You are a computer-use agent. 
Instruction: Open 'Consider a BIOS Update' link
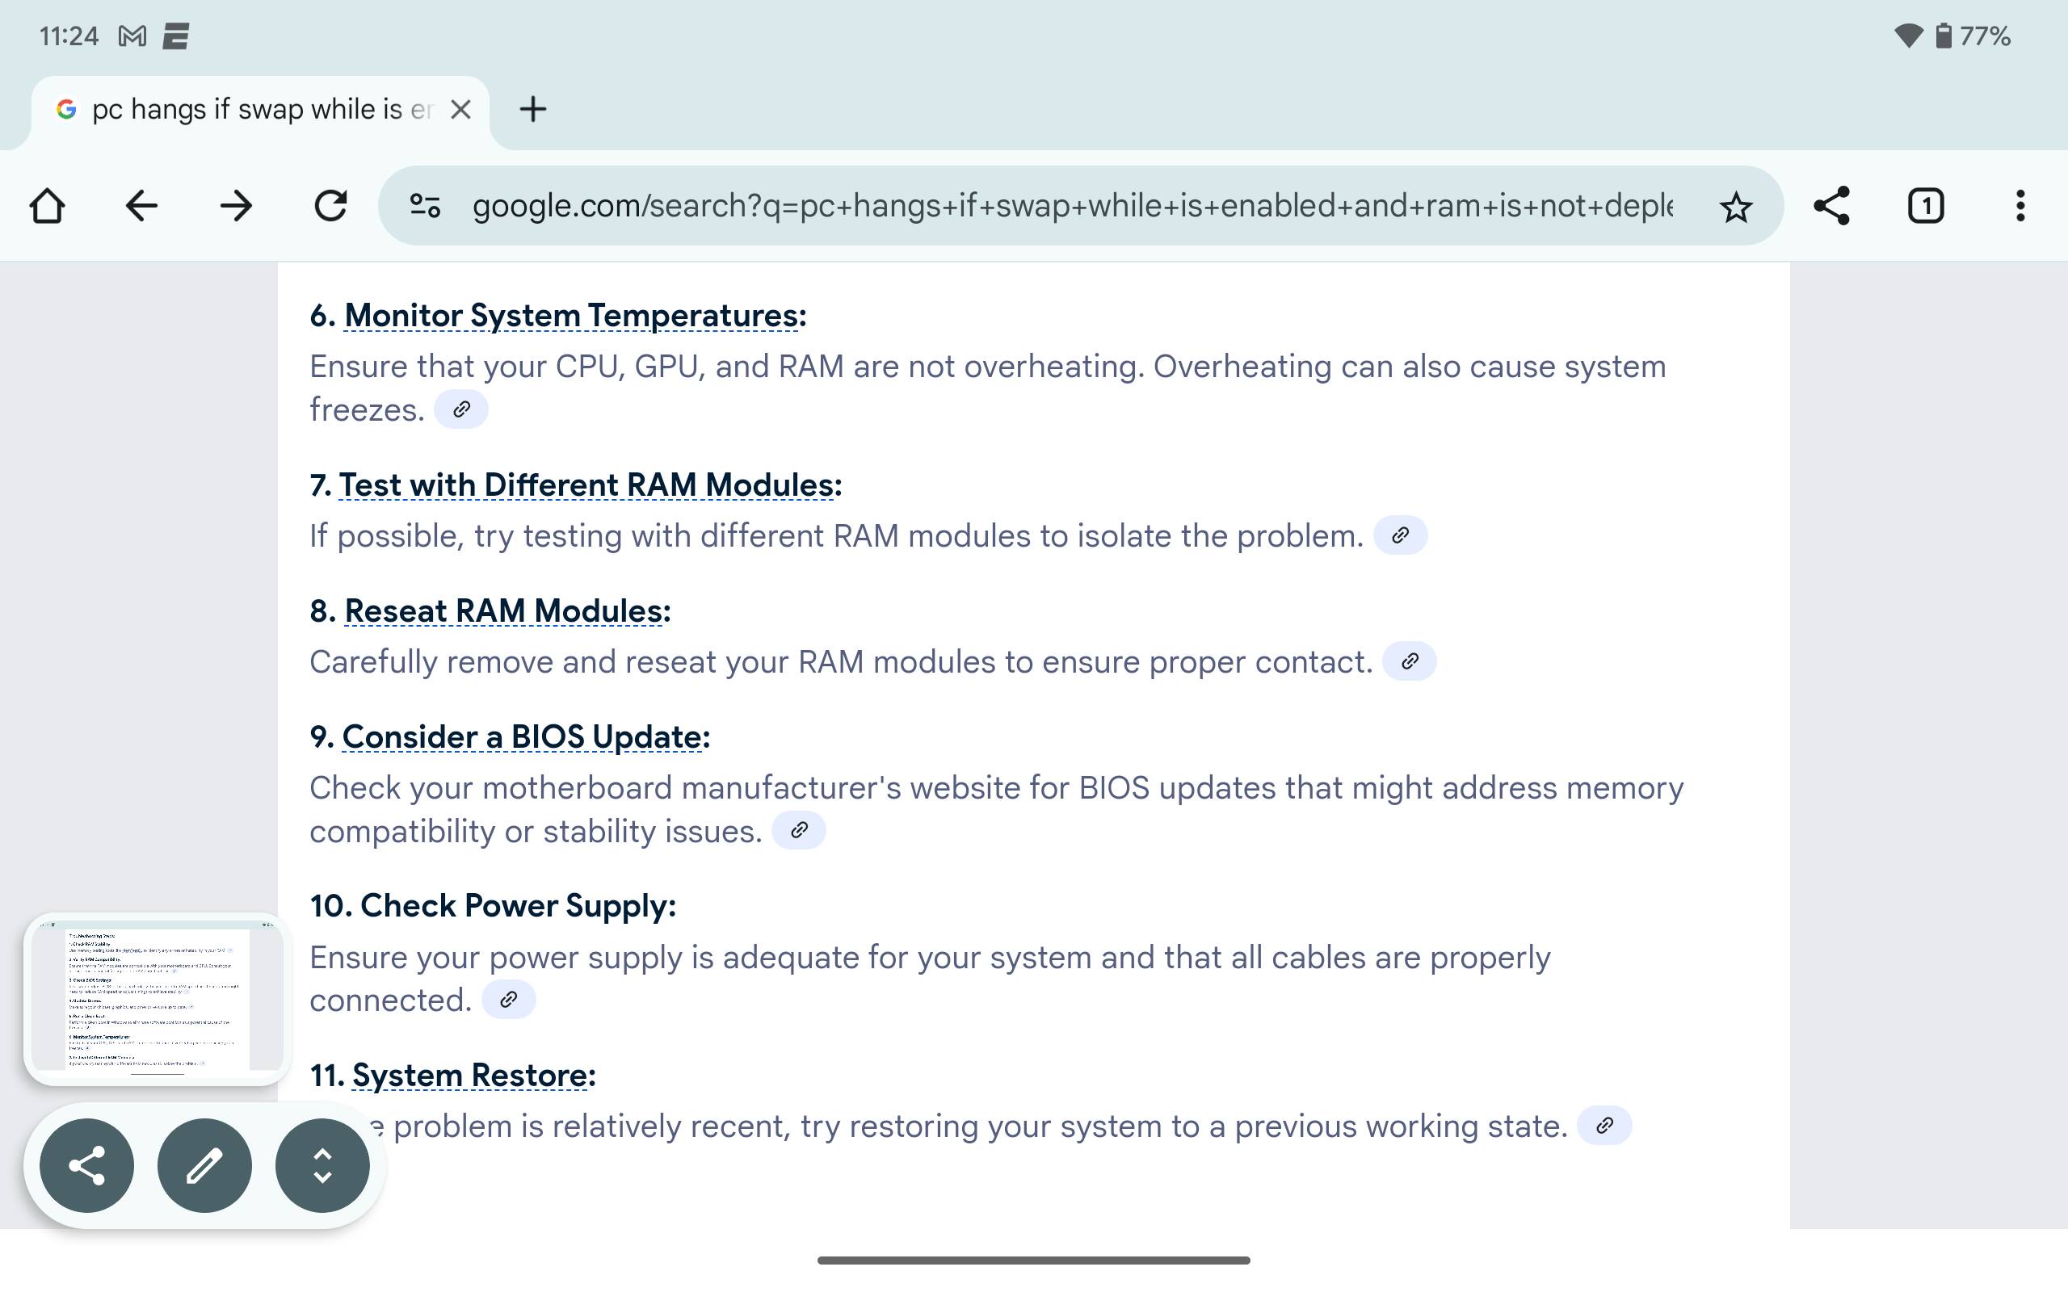[522, 736]
